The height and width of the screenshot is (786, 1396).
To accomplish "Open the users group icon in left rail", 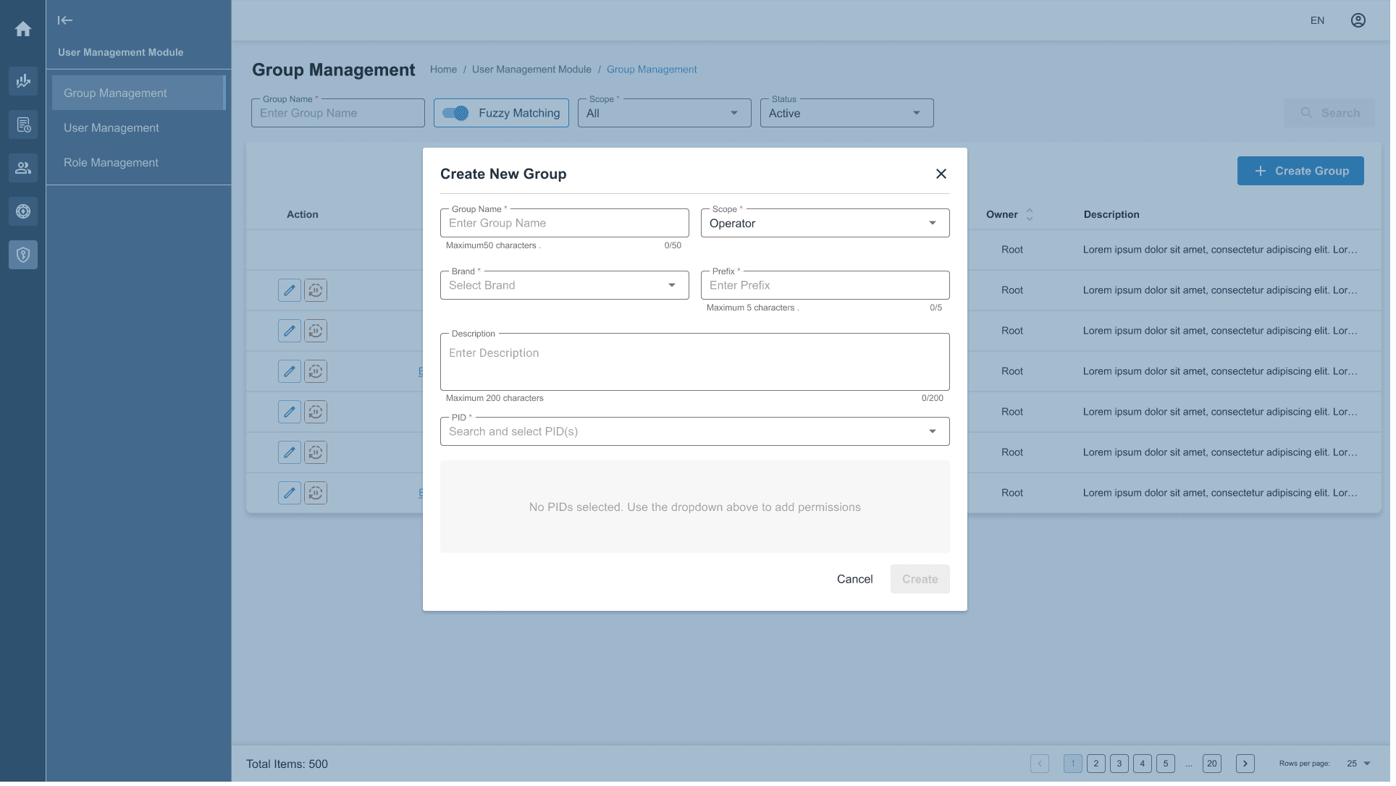I will 23,169.
